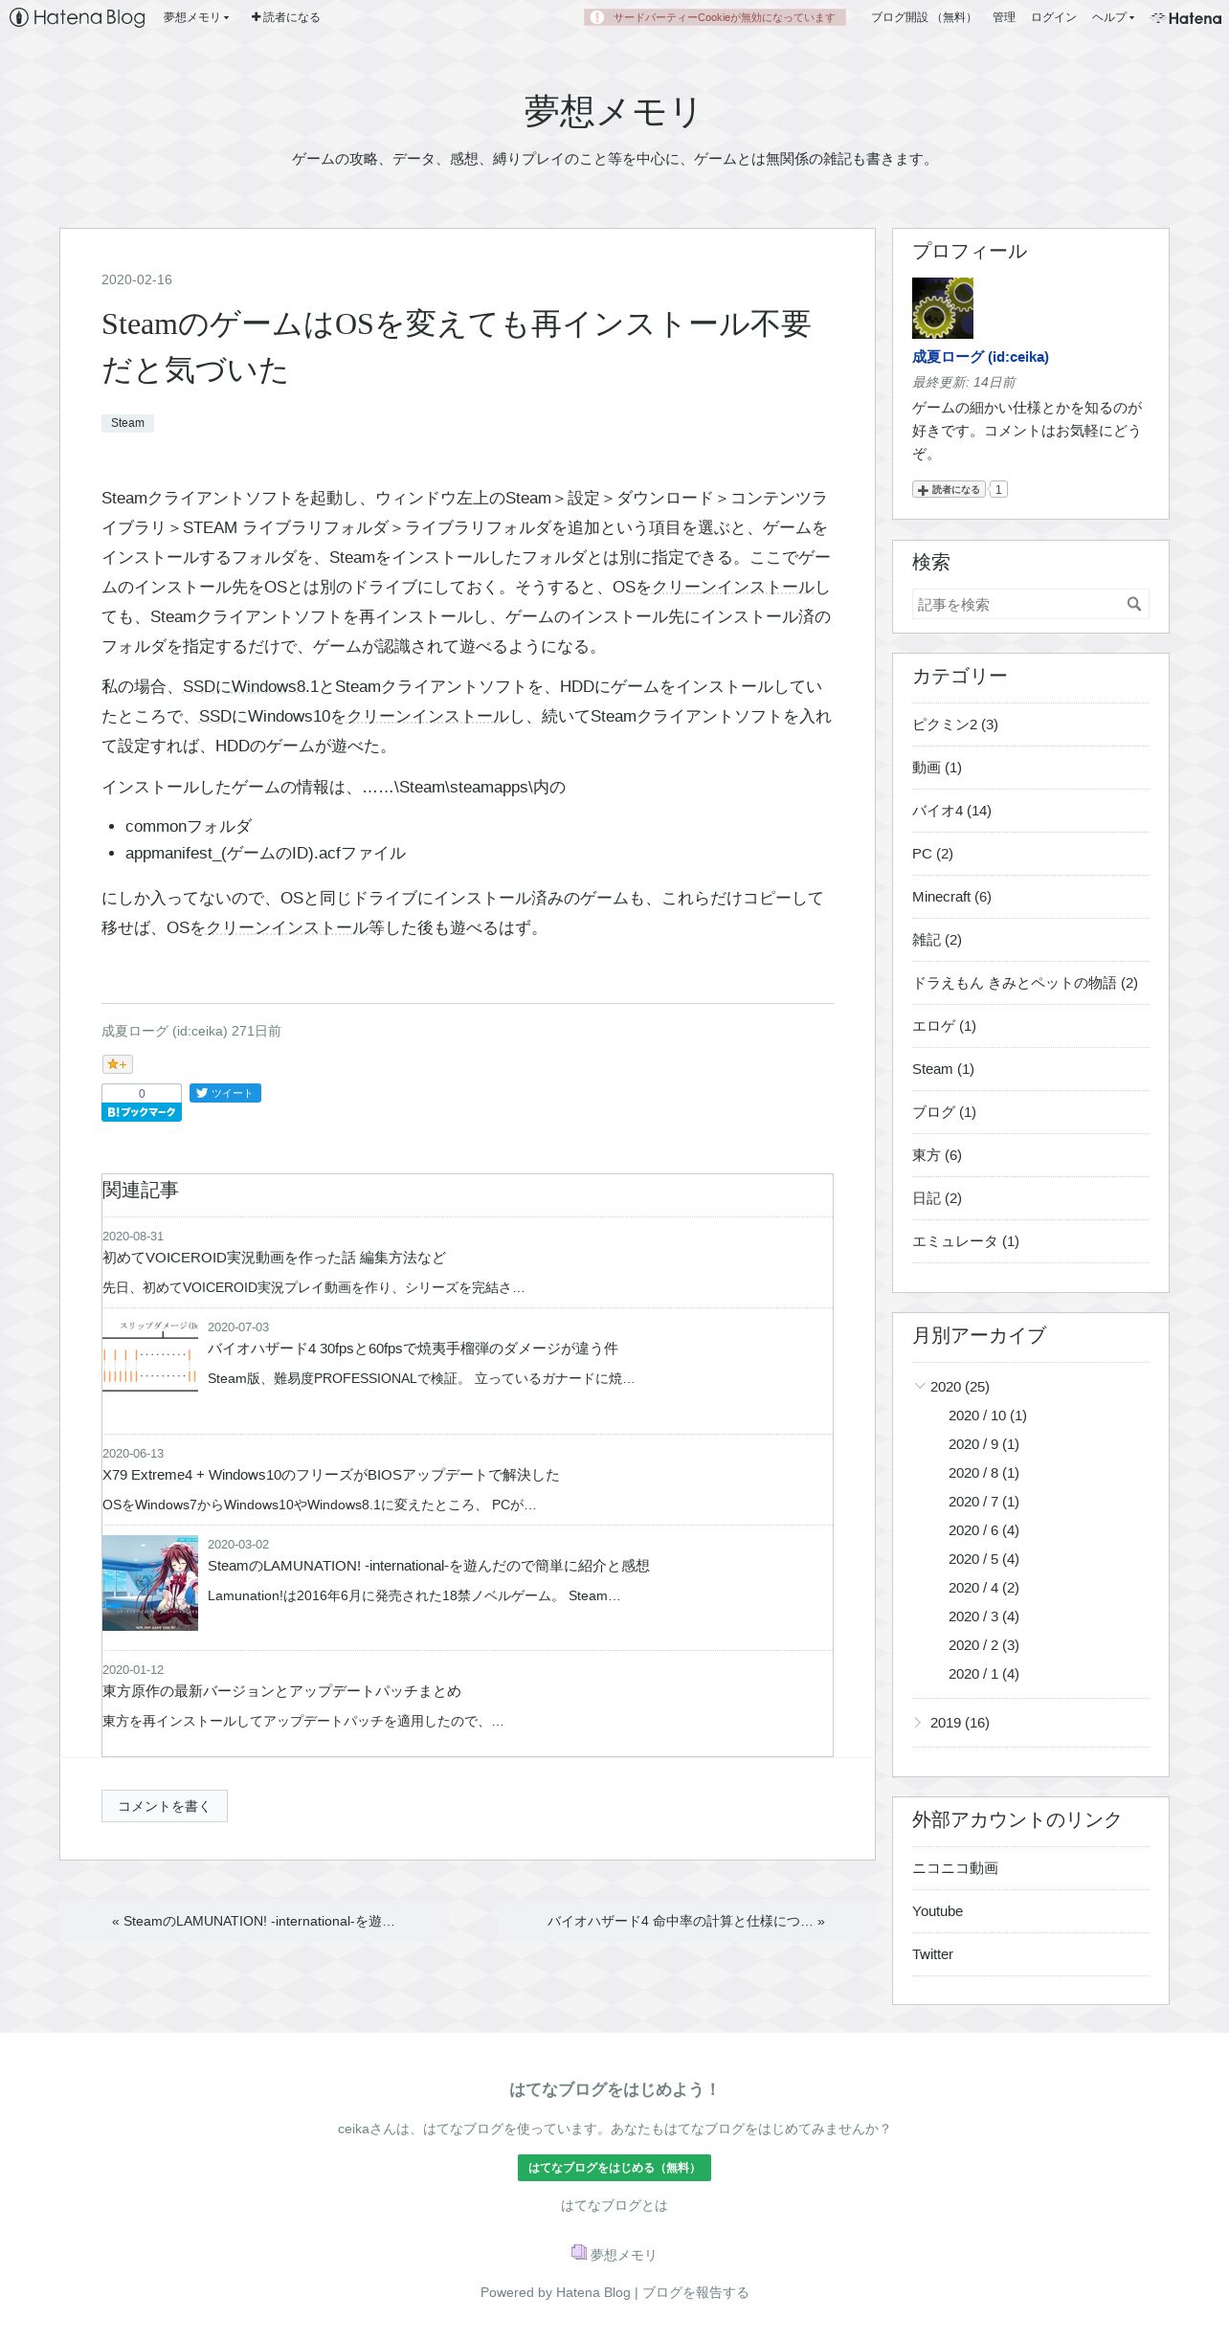Open the ニコニコ動画 external link
1229x2341 pixels.
pos(955,1868)
